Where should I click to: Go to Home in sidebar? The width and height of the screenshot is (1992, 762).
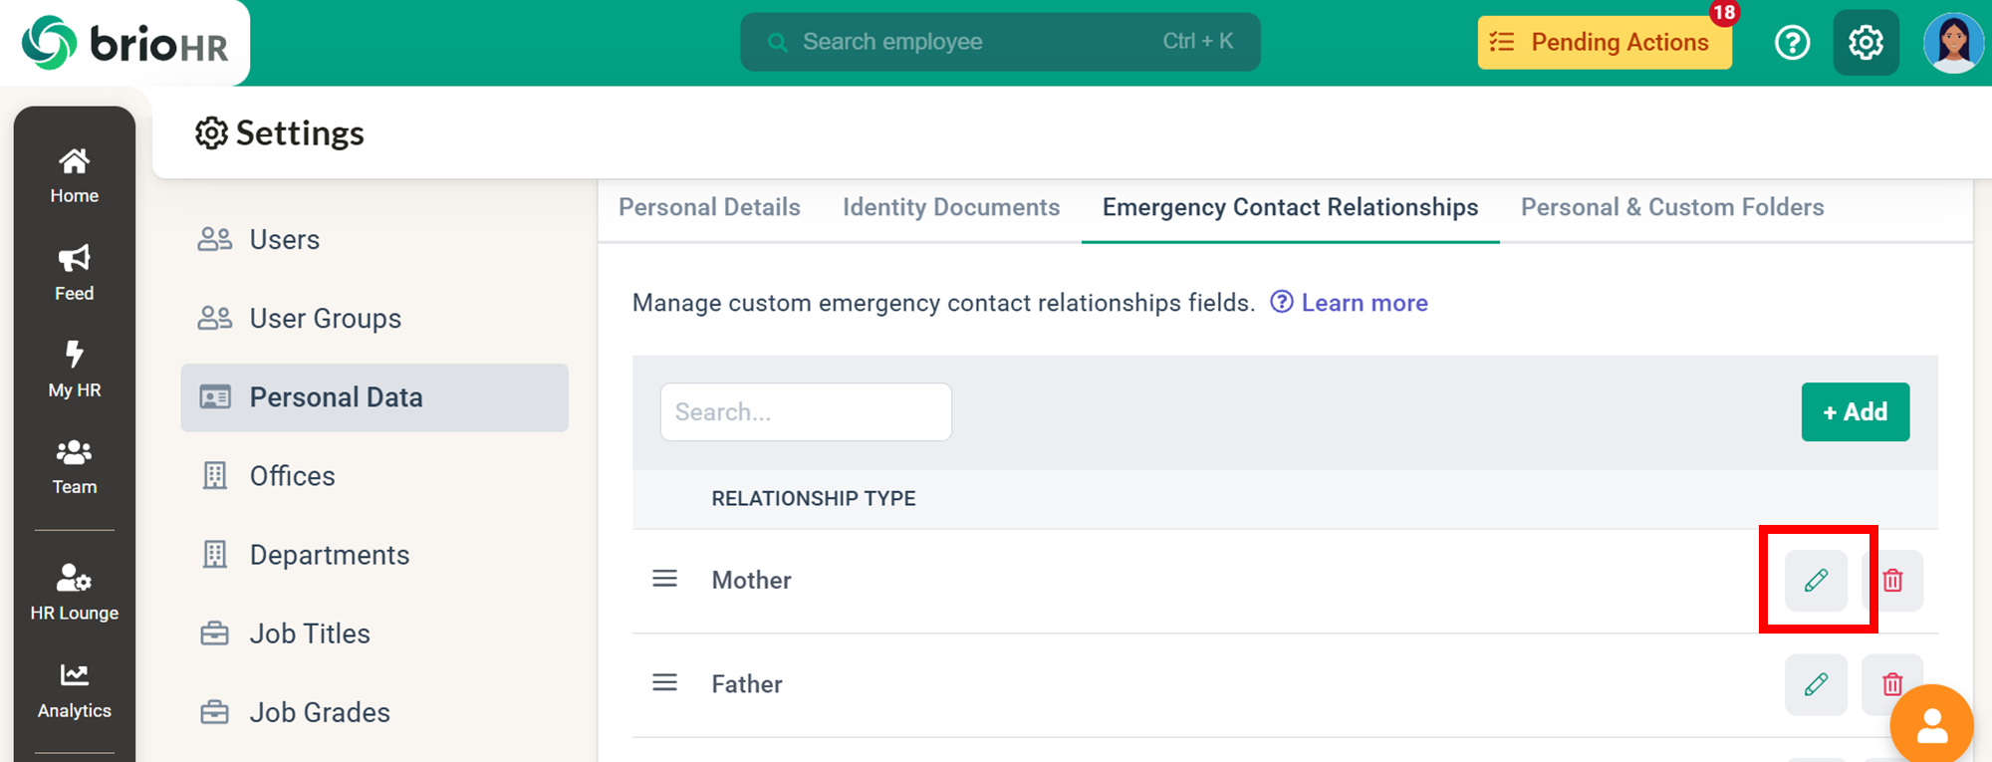(75, 175)
